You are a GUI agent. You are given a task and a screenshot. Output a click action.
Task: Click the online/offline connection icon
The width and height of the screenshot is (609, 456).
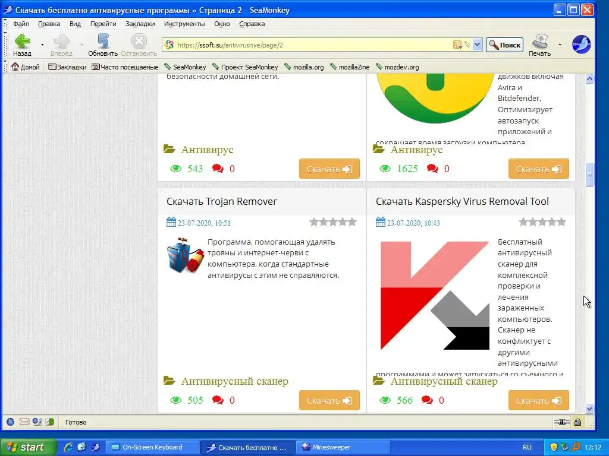point(561,422)
